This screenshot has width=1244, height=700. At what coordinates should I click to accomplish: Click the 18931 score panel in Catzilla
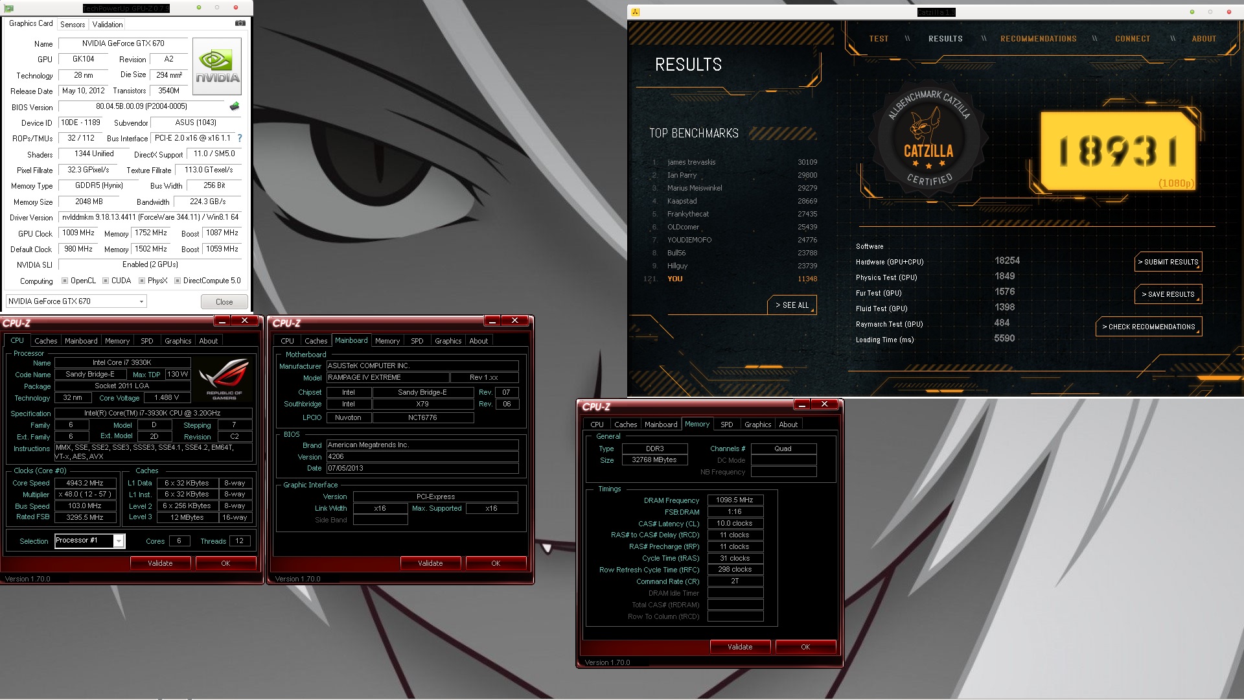coord(1118,150)
